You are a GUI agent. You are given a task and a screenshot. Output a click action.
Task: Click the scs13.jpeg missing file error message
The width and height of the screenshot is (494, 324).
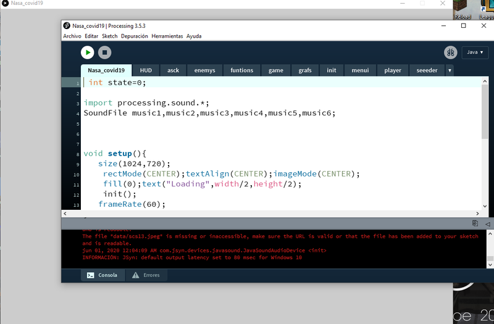point(280,239)
